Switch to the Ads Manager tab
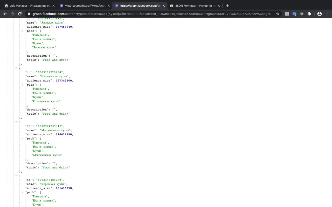Screen dimensions: 332x207 30,6
